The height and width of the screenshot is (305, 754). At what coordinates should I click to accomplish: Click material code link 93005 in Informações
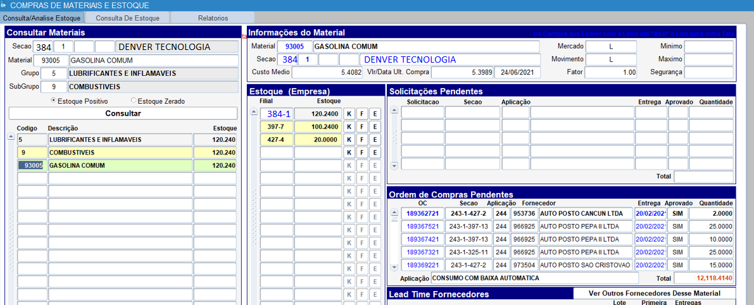(x=295, y=47)
